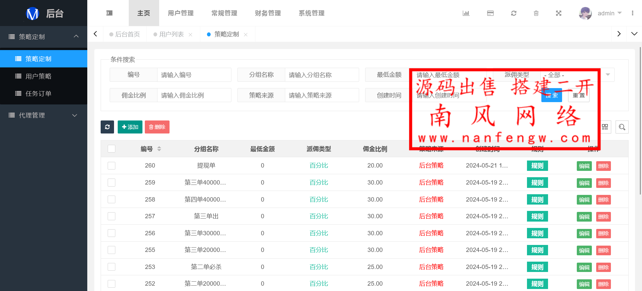Open the card icon in top header
This screenshot has height=291, width=642.
coord(490,13)
